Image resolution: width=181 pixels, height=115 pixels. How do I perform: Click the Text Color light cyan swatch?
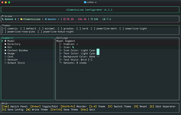pyautogui.click(x=98, y=54)
